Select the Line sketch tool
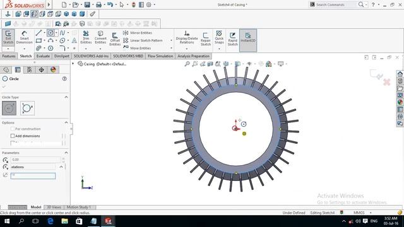Screen dimensions: 404x227 point(39,33)
